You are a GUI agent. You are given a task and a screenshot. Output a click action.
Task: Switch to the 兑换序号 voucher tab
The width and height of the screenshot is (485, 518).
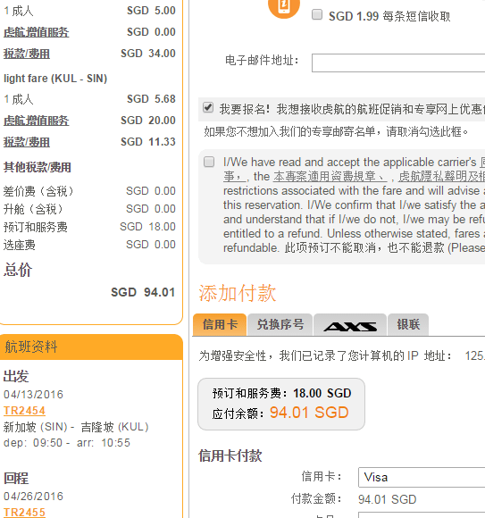coord(280,325)
